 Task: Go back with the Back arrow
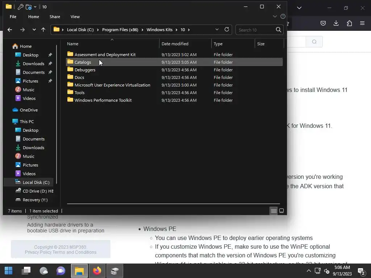tap(10, 30)
